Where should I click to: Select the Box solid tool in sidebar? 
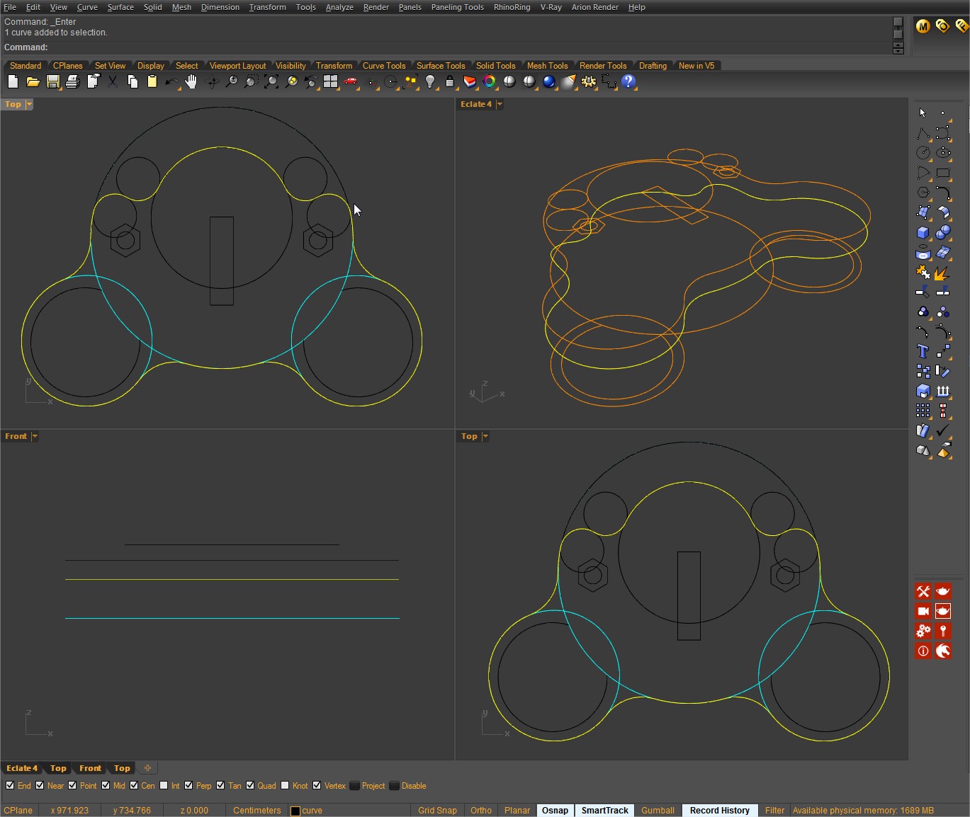(923, 232)
